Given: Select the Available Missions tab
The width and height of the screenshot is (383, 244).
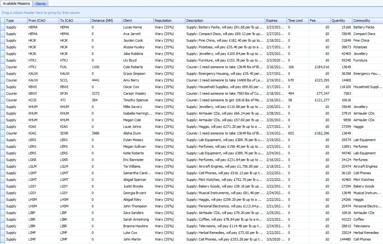Looking at the screenshot, I should [16, 3].
